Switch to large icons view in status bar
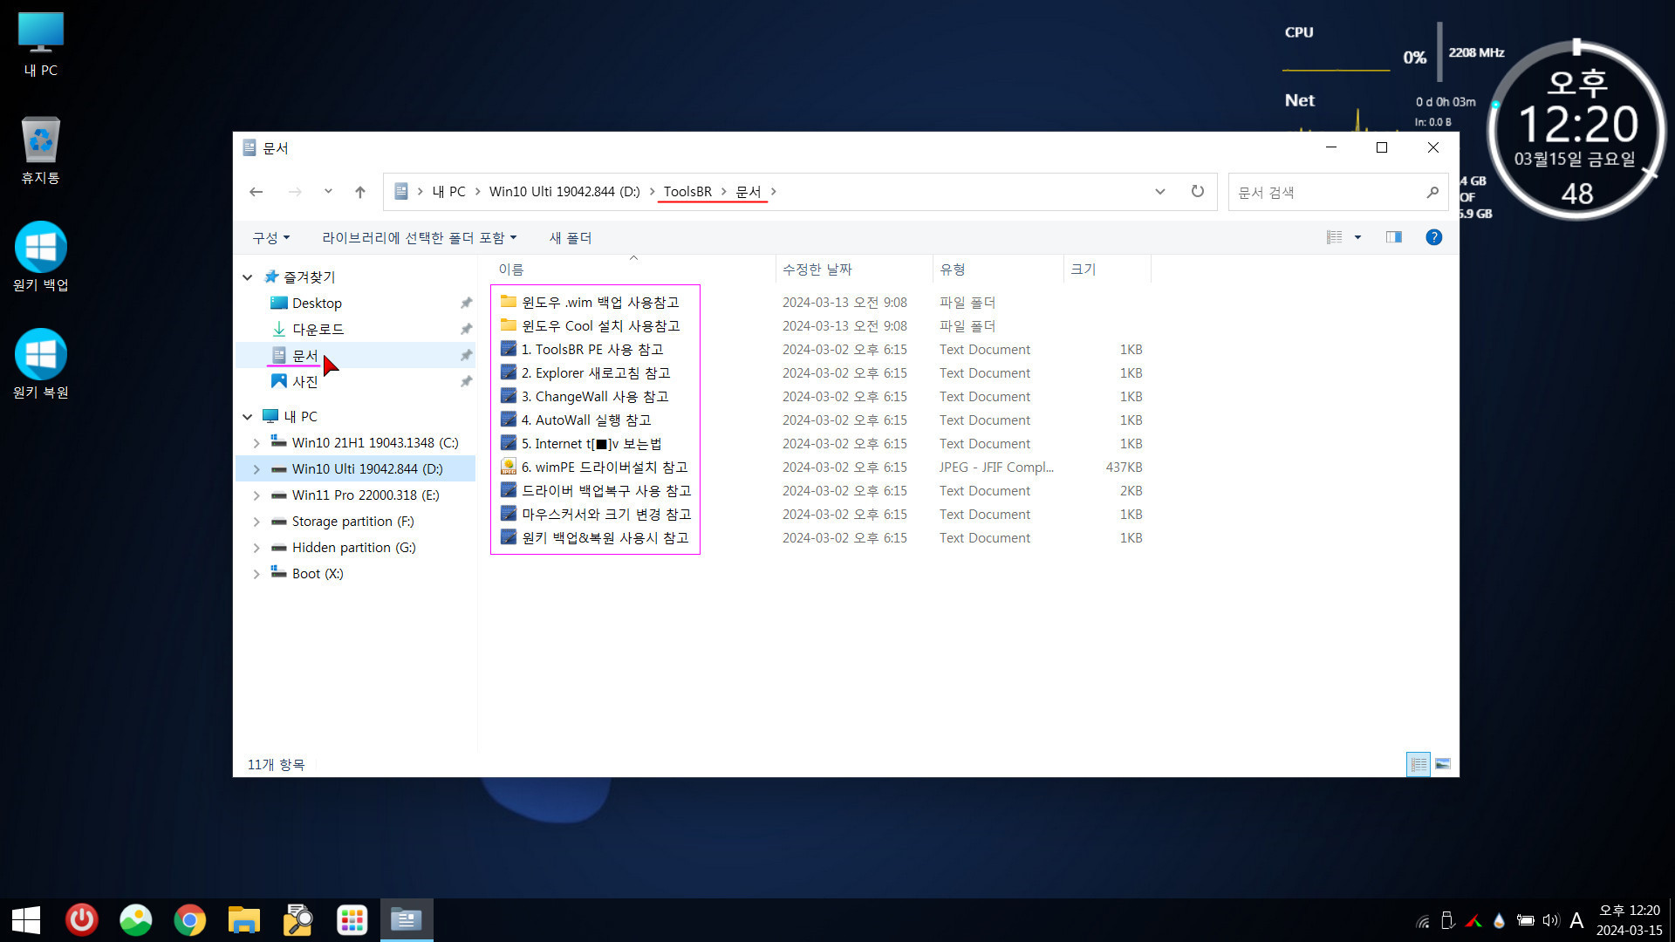This screenshot has width=1675, height=942. pos(1443,764)
